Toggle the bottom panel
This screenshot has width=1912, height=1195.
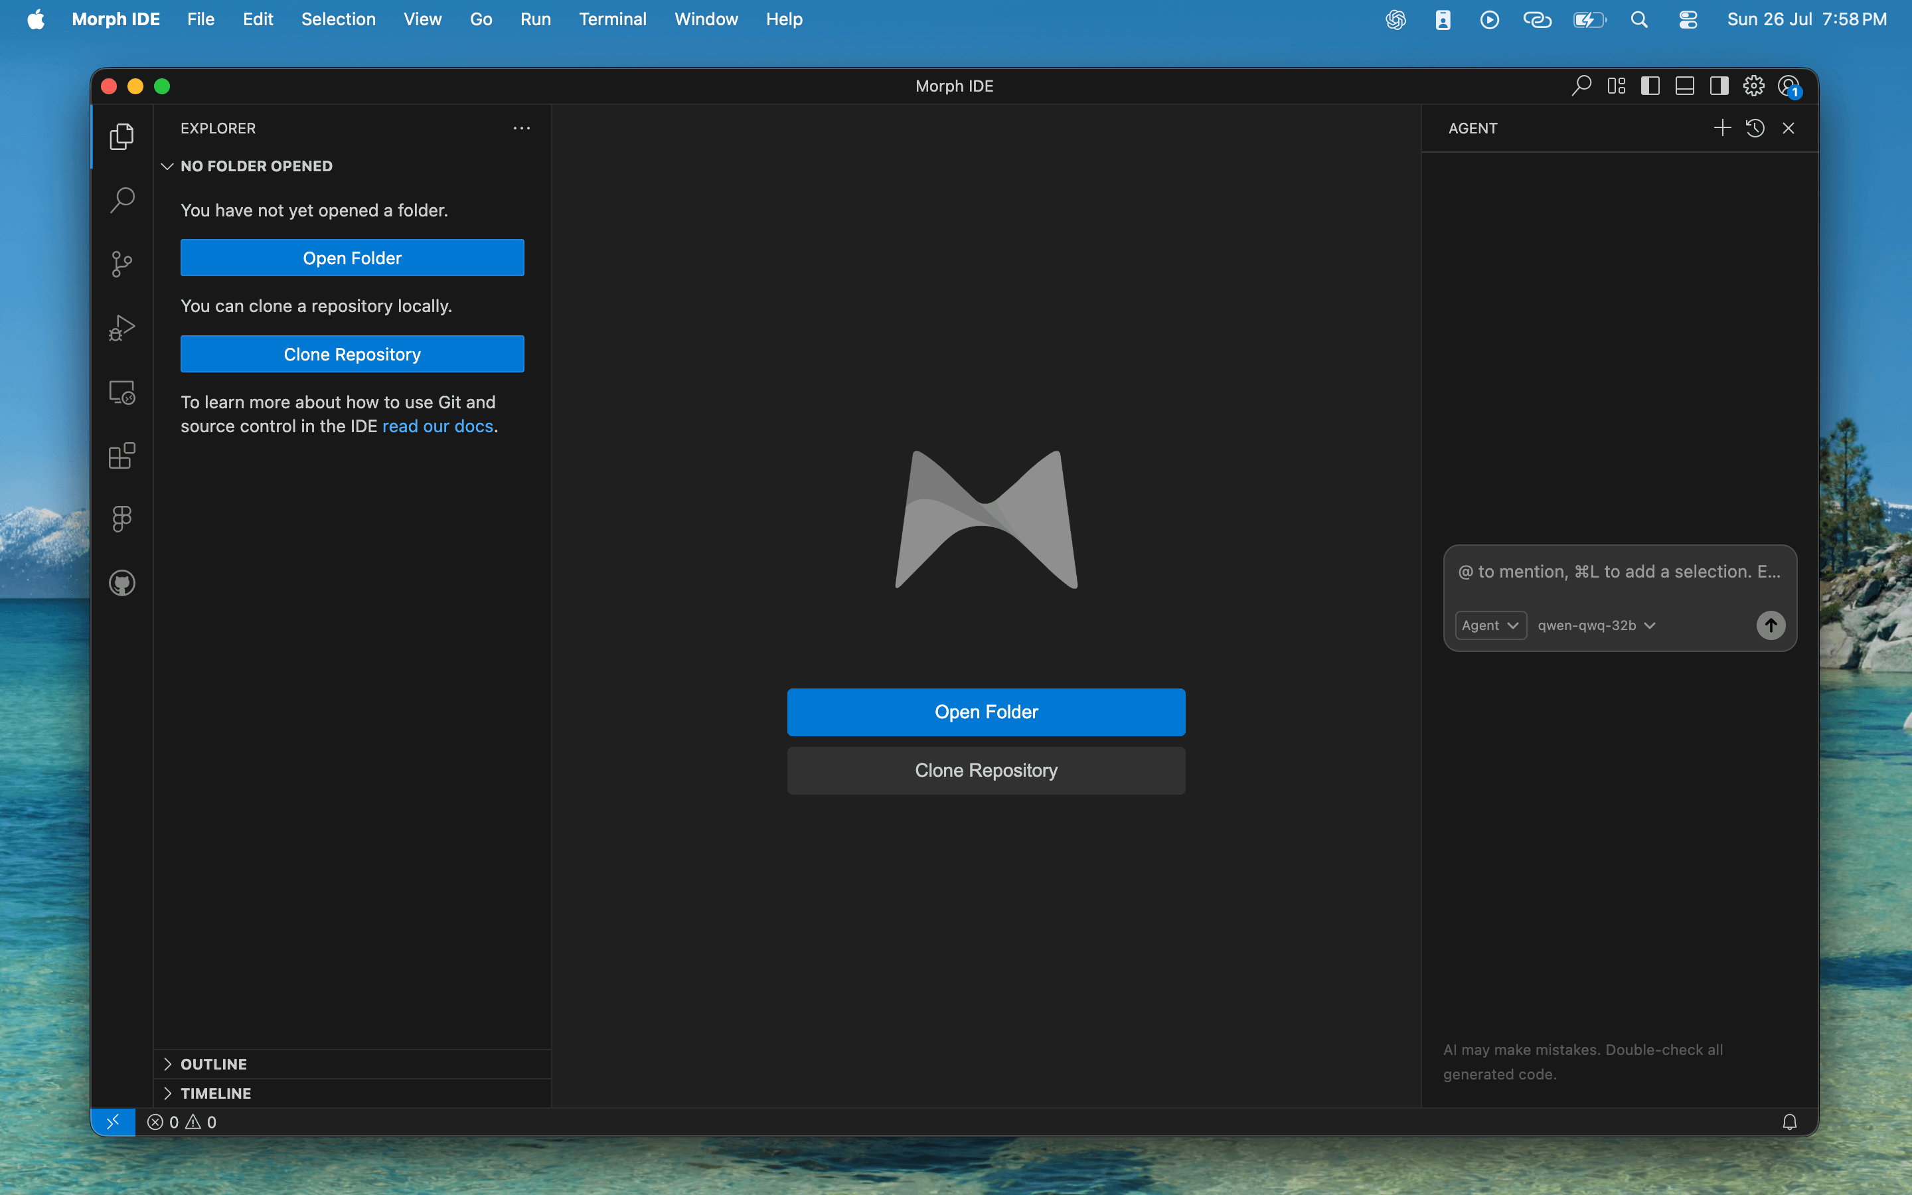(x=1684, y=86)
